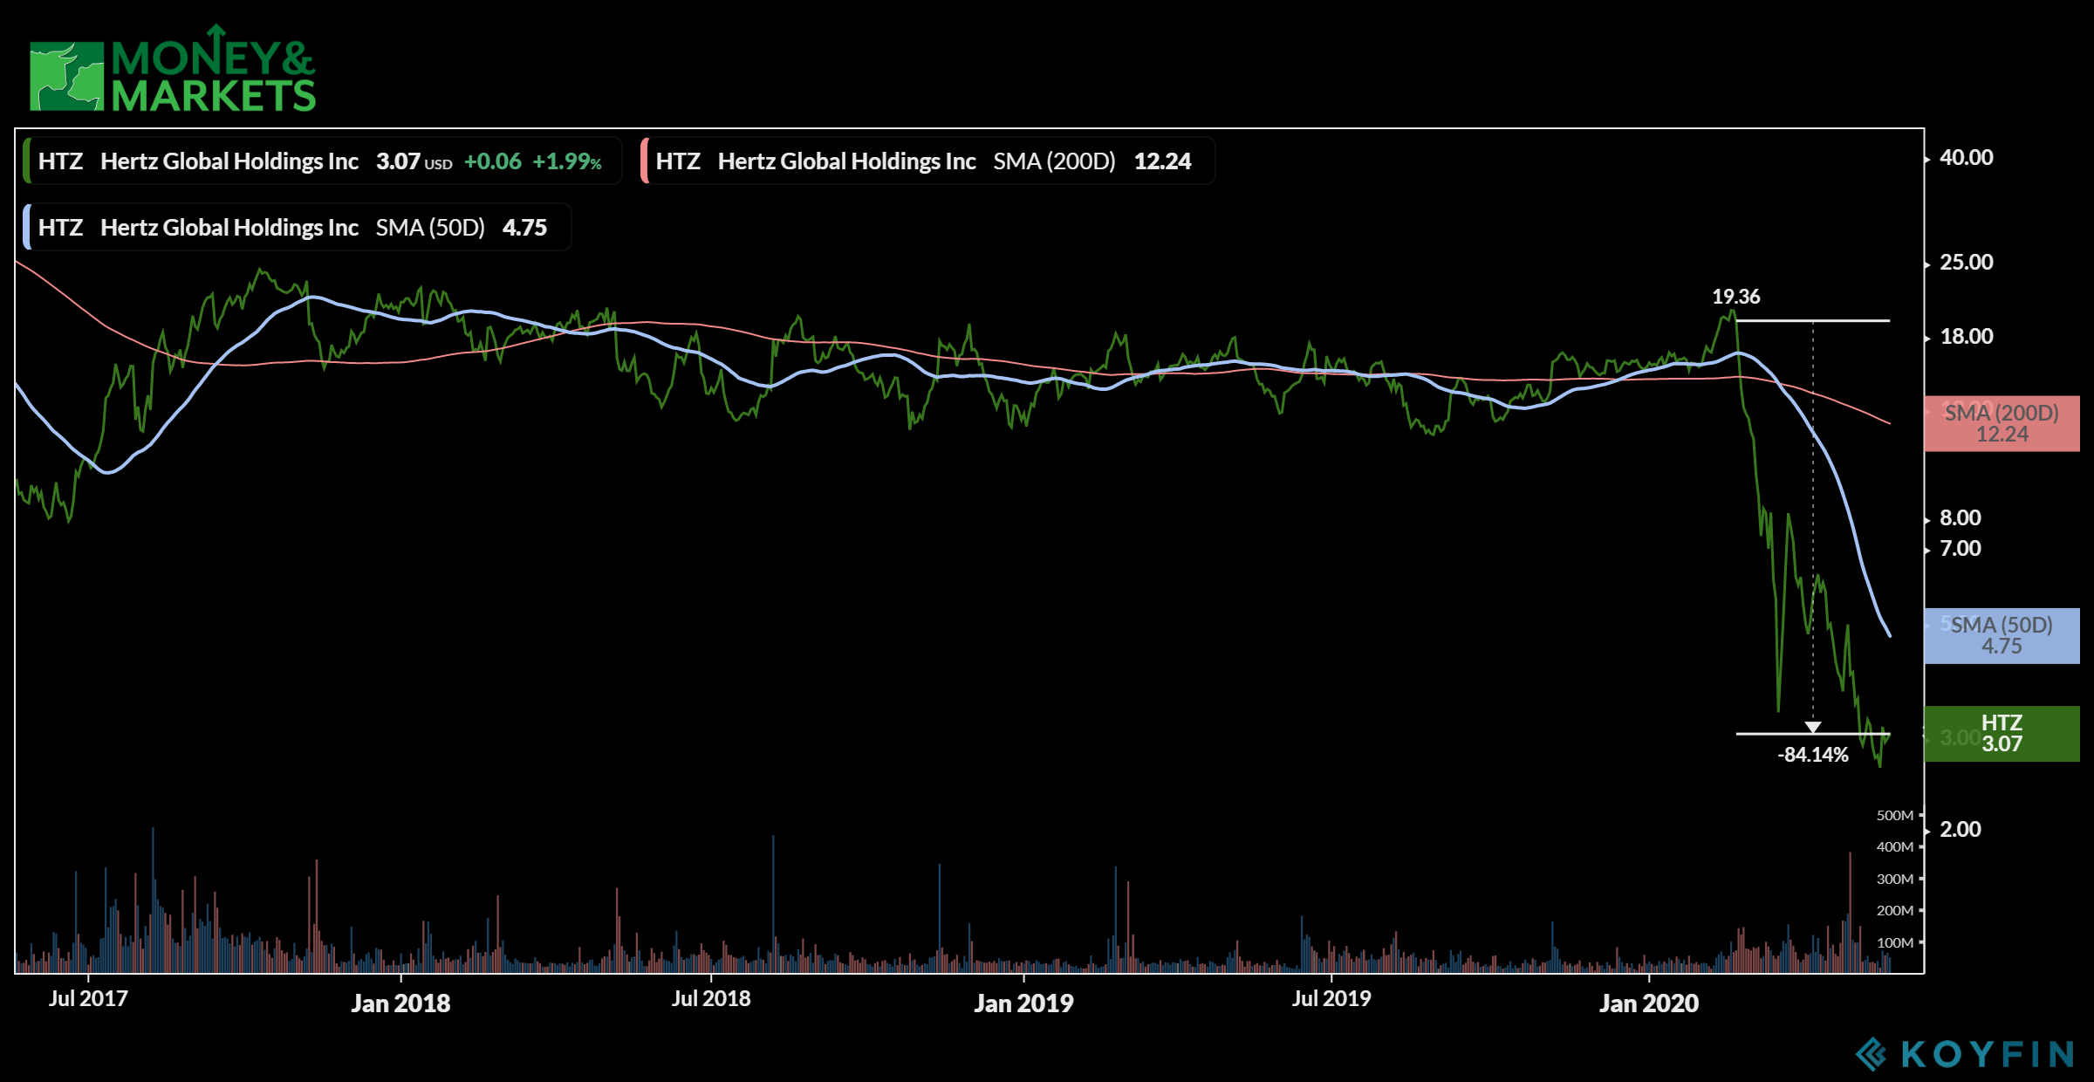The width and height of the screenshot is (2094, 1082).
Task: Click the 19.36 peak price label
Action: coord(1735,297)
